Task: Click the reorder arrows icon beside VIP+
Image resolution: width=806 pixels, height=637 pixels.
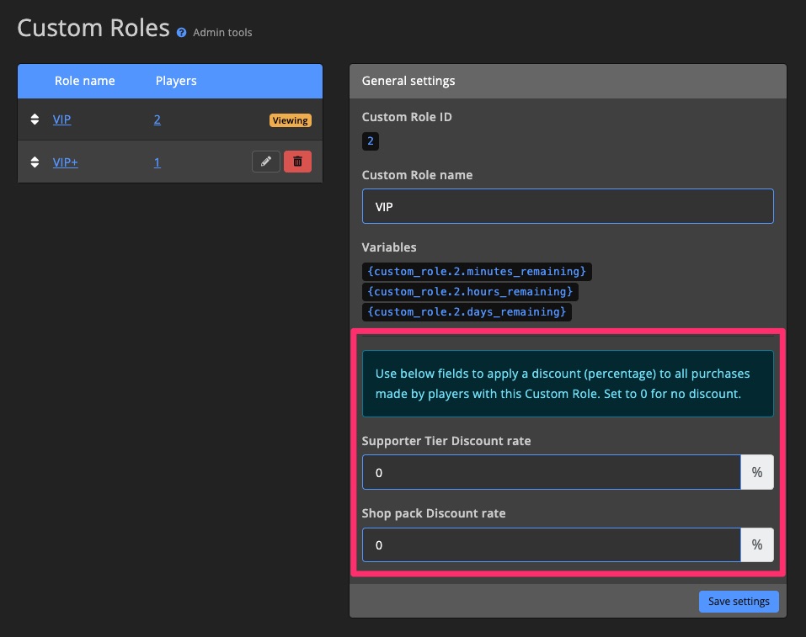Action: click(x=35, y=161)
